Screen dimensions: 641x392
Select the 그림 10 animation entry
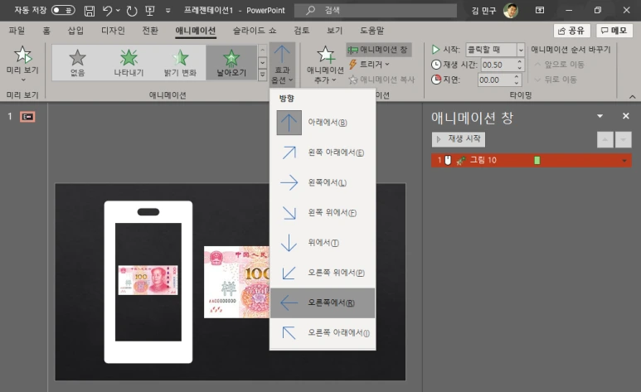click(531, 160)
